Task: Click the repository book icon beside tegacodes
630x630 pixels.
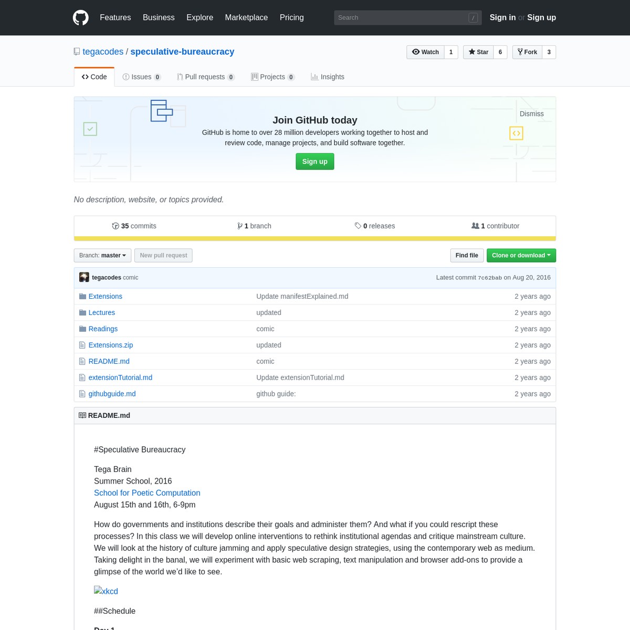Action: 77,51
